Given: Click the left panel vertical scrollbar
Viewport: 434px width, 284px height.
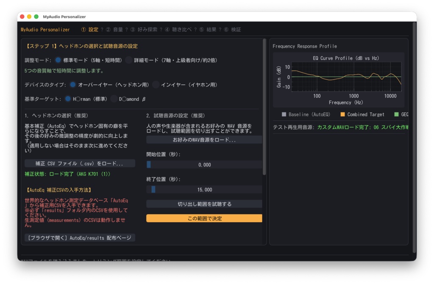Looking at the screenshot, I should [x=264, y=107].
